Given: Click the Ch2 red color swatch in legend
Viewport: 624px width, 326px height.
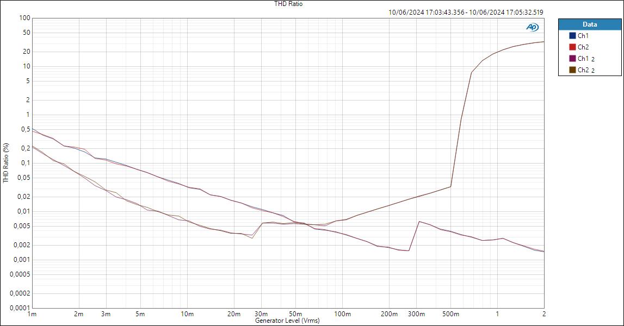Looking at the screenshot, I should point(572,47).
